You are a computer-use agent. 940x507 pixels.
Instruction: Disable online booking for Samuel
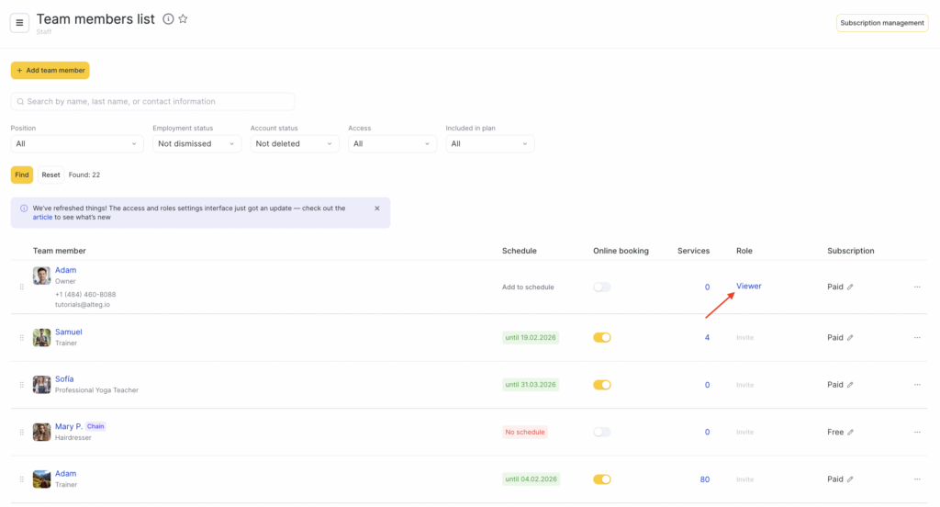pyautogui.click(x=602, y=338)
